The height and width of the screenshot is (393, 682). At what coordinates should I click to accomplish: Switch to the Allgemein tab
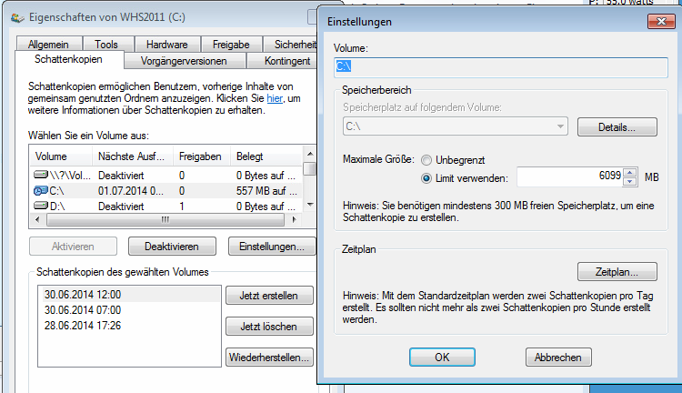coord(48,45)
